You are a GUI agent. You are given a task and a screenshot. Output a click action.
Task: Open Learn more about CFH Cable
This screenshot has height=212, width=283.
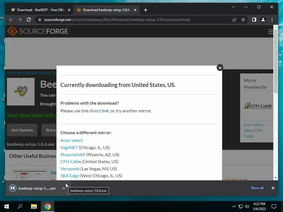click(x=253, y=130)
